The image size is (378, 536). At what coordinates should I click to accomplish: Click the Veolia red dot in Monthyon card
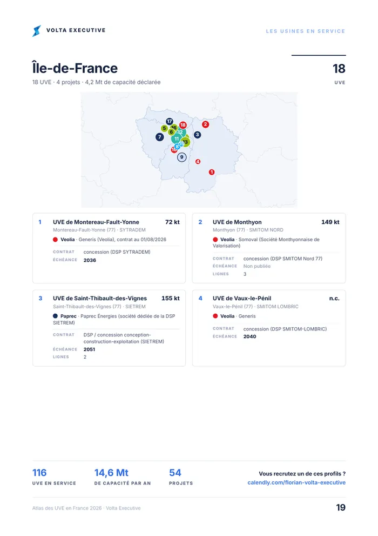215,240
